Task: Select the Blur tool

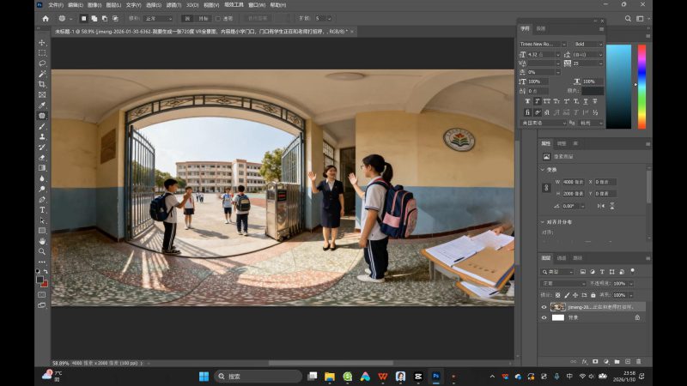Action: coord(42,178)
